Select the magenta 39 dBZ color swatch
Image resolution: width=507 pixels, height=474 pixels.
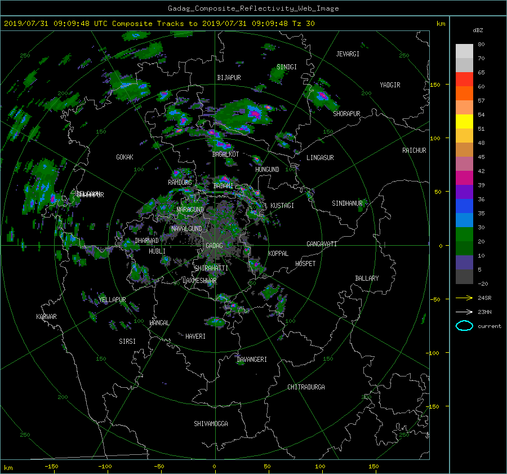click(x=464, y=178)
